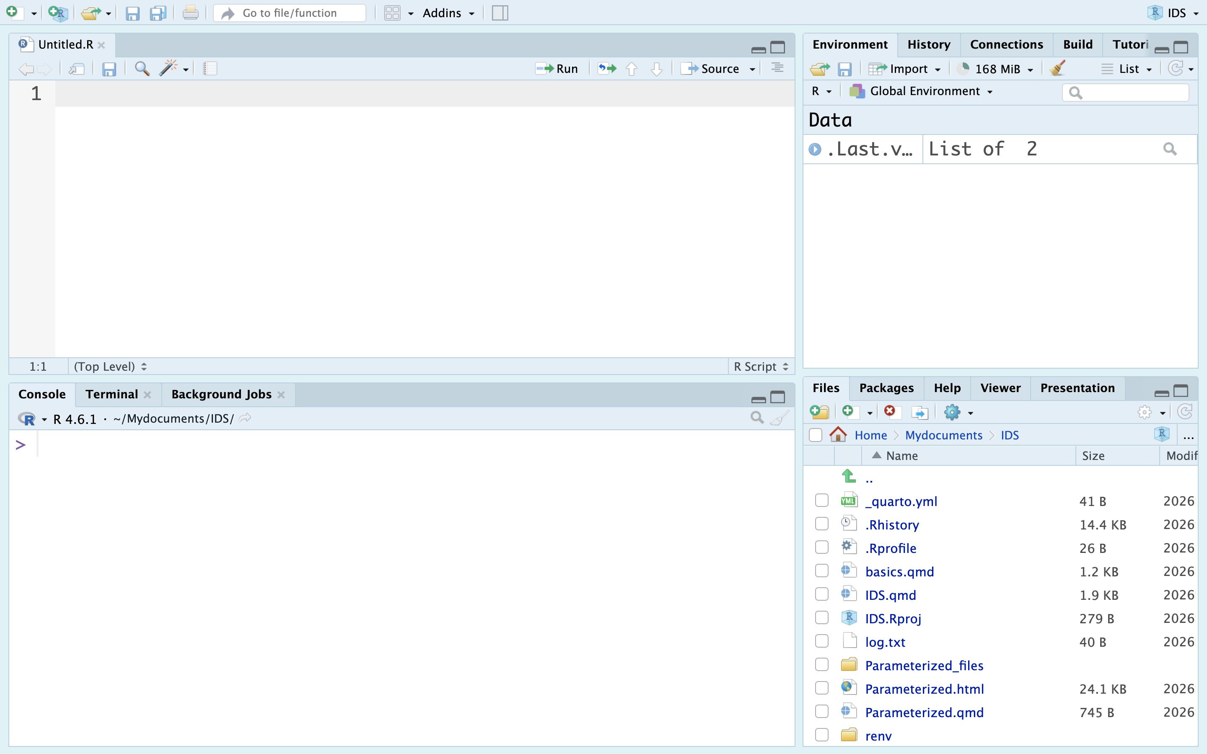
Task: Open the Import dataset dropdown
Action: point(905,69)
